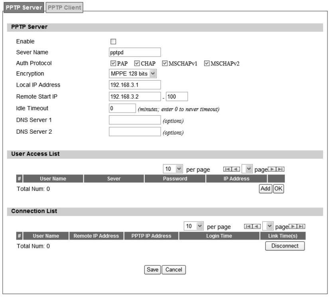Viewport: 331px width, 297px height.
Task: Open per page dropdown in Connection List
Action: 193,226
